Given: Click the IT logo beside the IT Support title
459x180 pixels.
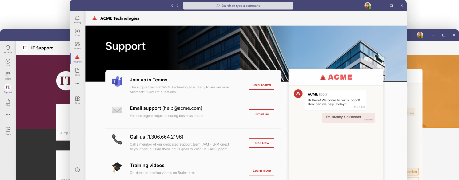Looking at the screenshot, I should click(x=25, y=48).
